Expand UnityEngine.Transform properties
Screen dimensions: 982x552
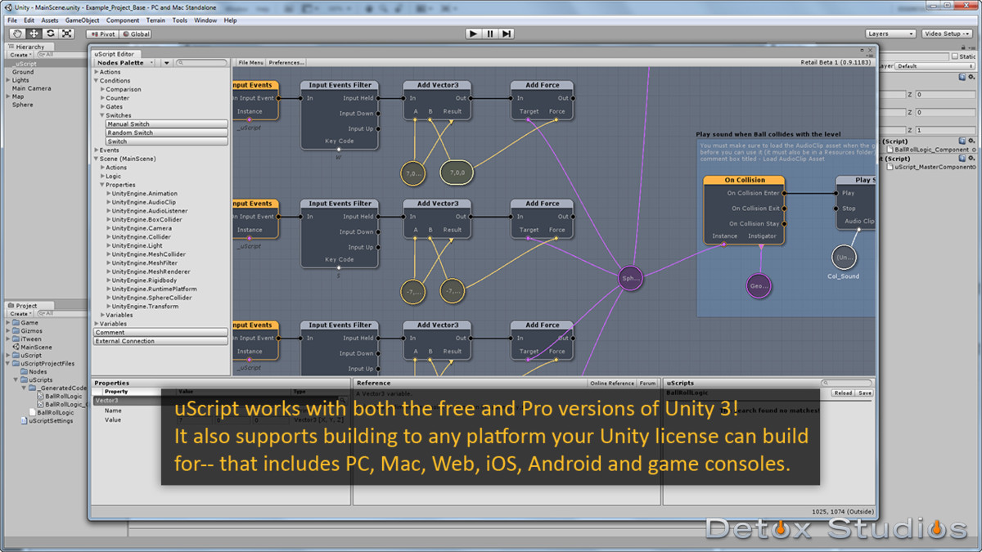109,307
